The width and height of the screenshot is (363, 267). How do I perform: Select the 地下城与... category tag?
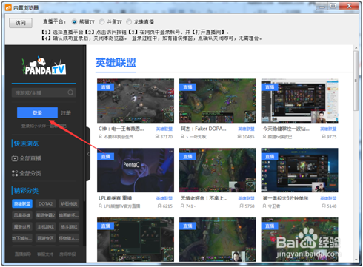(22, 238)
